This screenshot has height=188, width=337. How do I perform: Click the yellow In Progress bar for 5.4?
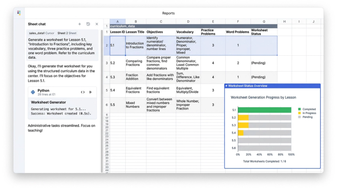click(241, 133)
